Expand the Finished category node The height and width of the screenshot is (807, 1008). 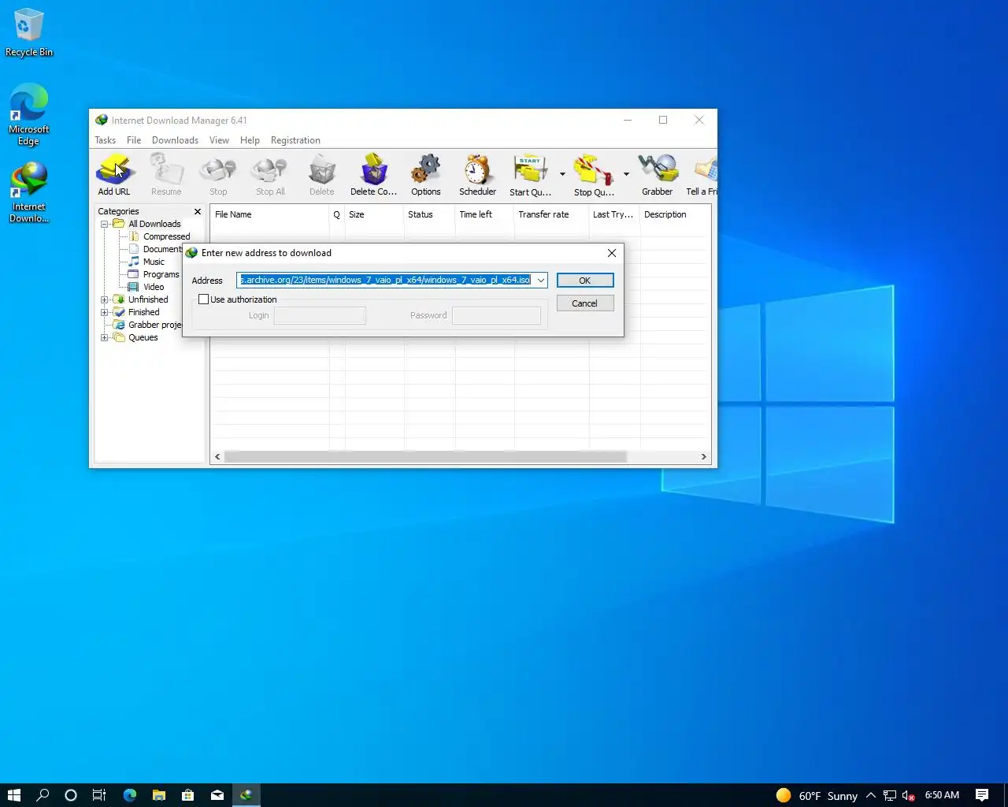pyautogui.click(x=104, y=312)
